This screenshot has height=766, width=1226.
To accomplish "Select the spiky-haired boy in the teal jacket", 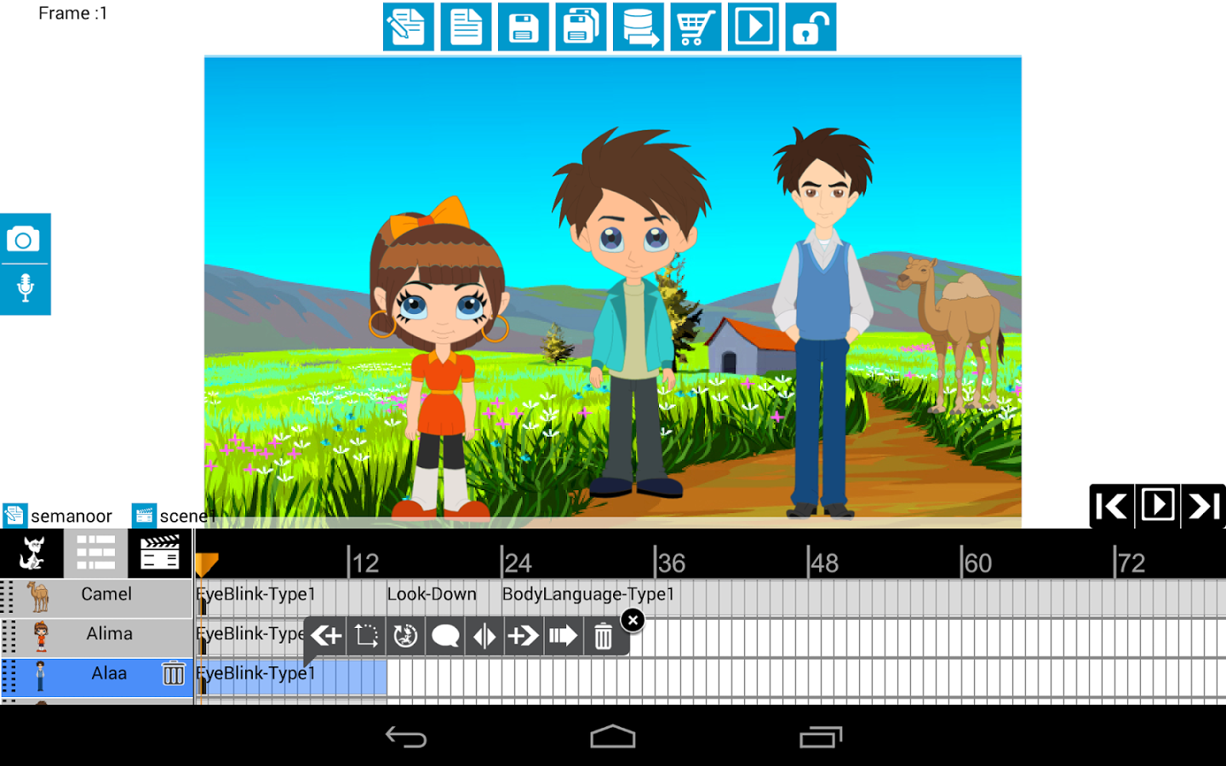I will tap(632, 315).
